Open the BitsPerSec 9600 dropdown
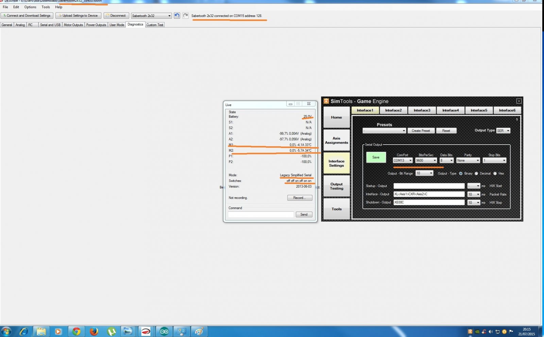 [426, 161]
